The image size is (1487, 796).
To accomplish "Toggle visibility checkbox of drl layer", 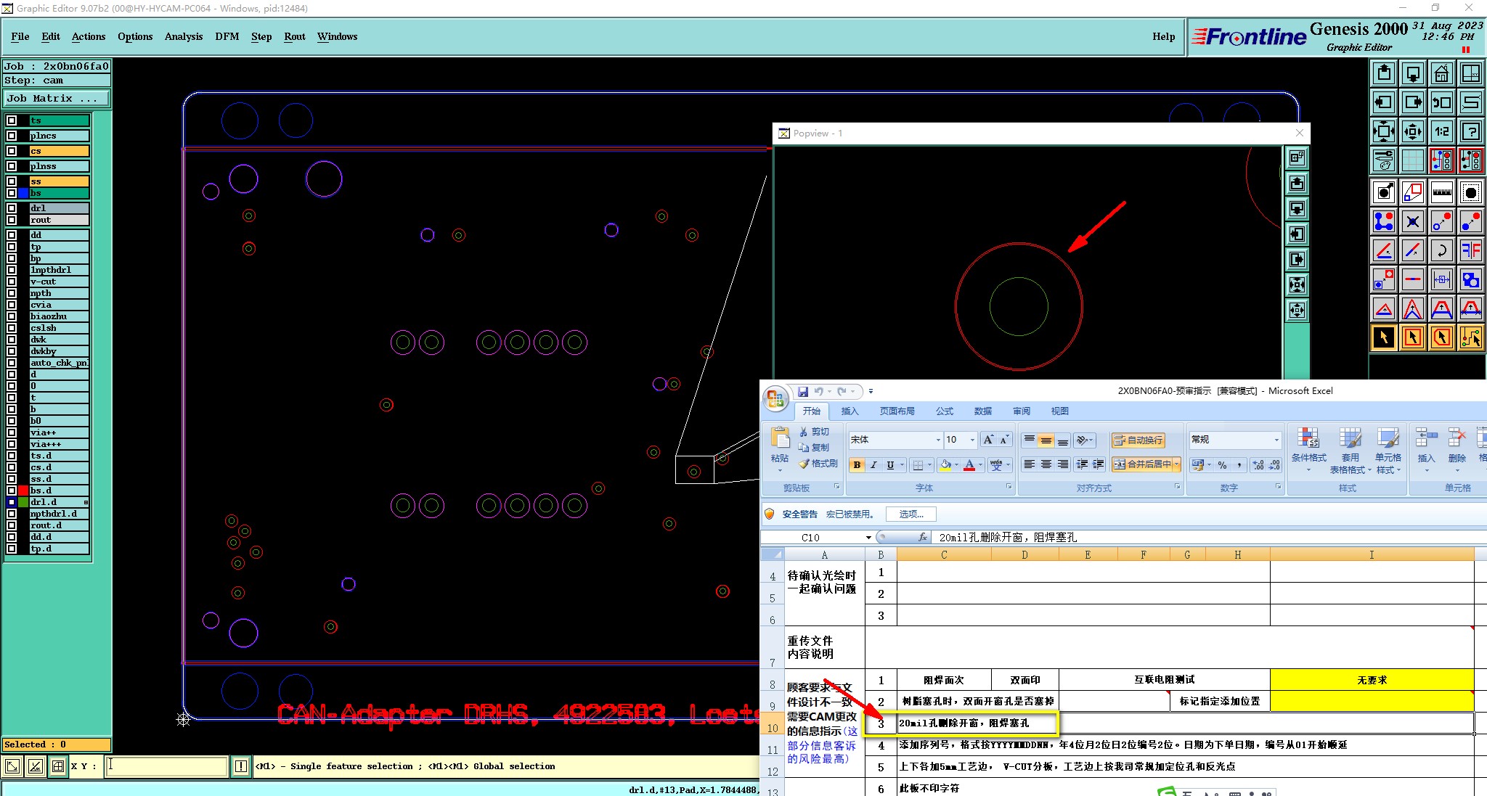I will (x=12, y=208).
